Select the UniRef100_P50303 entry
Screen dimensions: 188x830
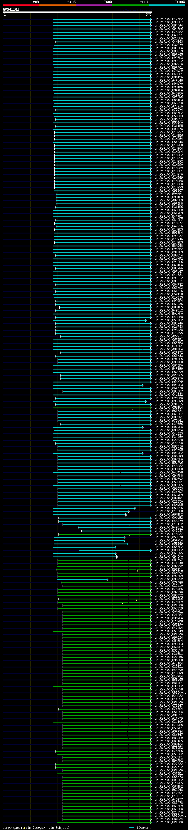click(168, 116)
